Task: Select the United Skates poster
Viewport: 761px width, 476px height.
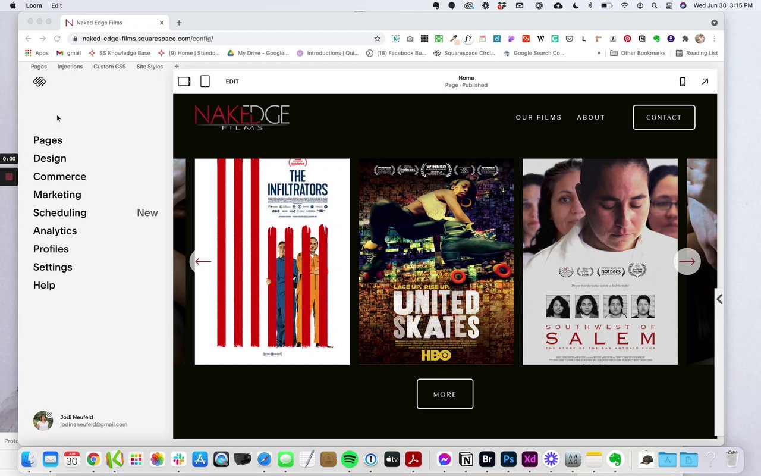Action: [436, 261]
